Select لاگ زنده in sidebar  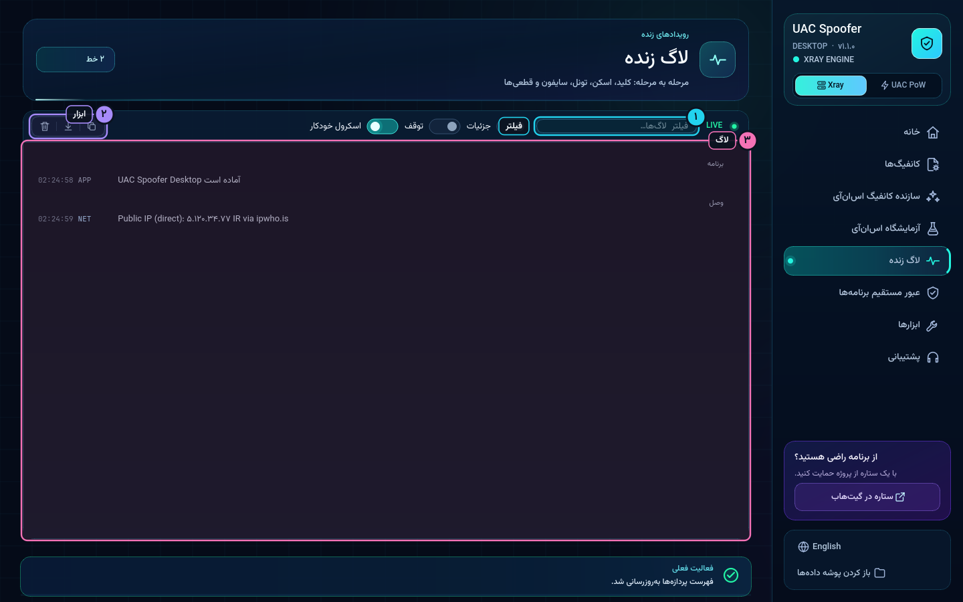867,260
